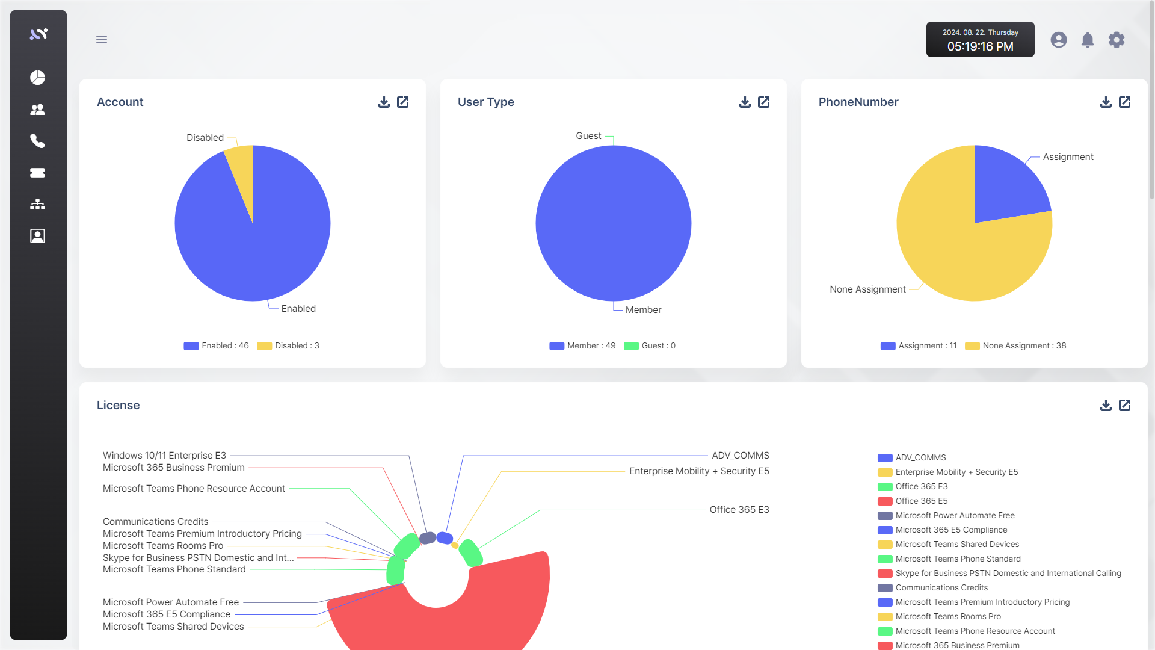The image size is (1155, 650).
Task: Download the License chart
Action: [1106, 406]
